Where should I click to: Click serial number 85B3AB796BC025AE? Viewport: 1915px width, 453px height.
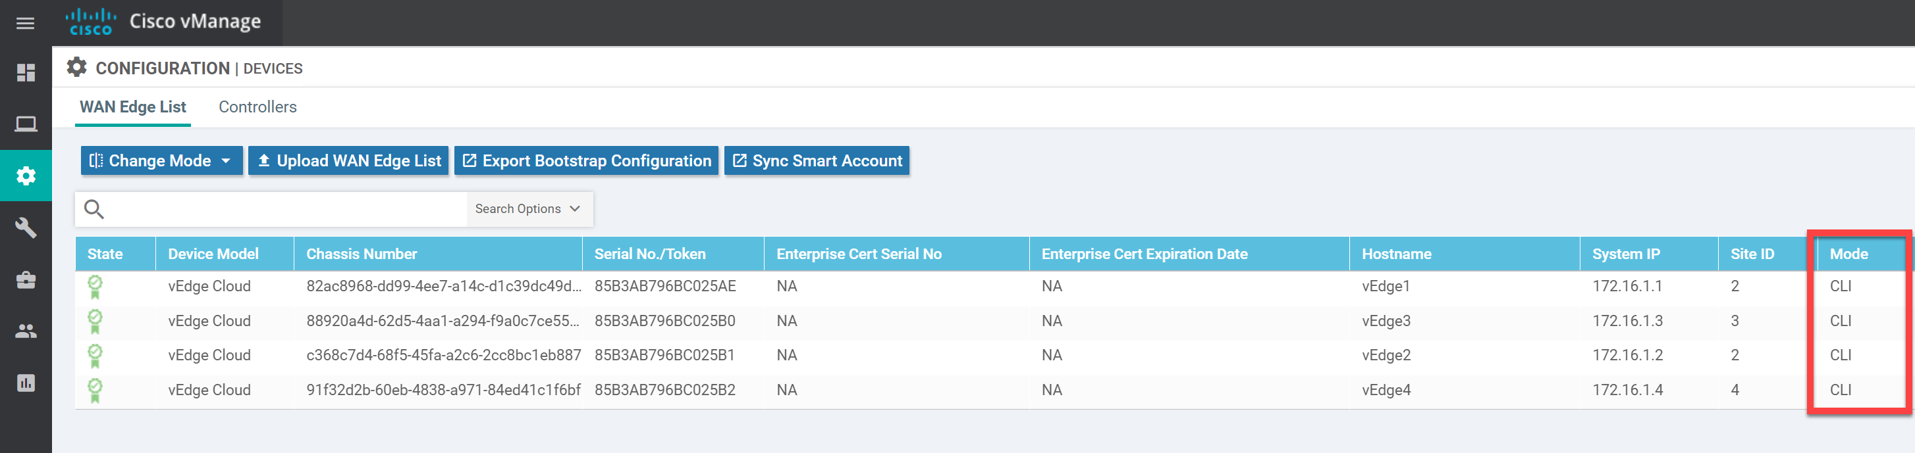(x=664, y=287)
